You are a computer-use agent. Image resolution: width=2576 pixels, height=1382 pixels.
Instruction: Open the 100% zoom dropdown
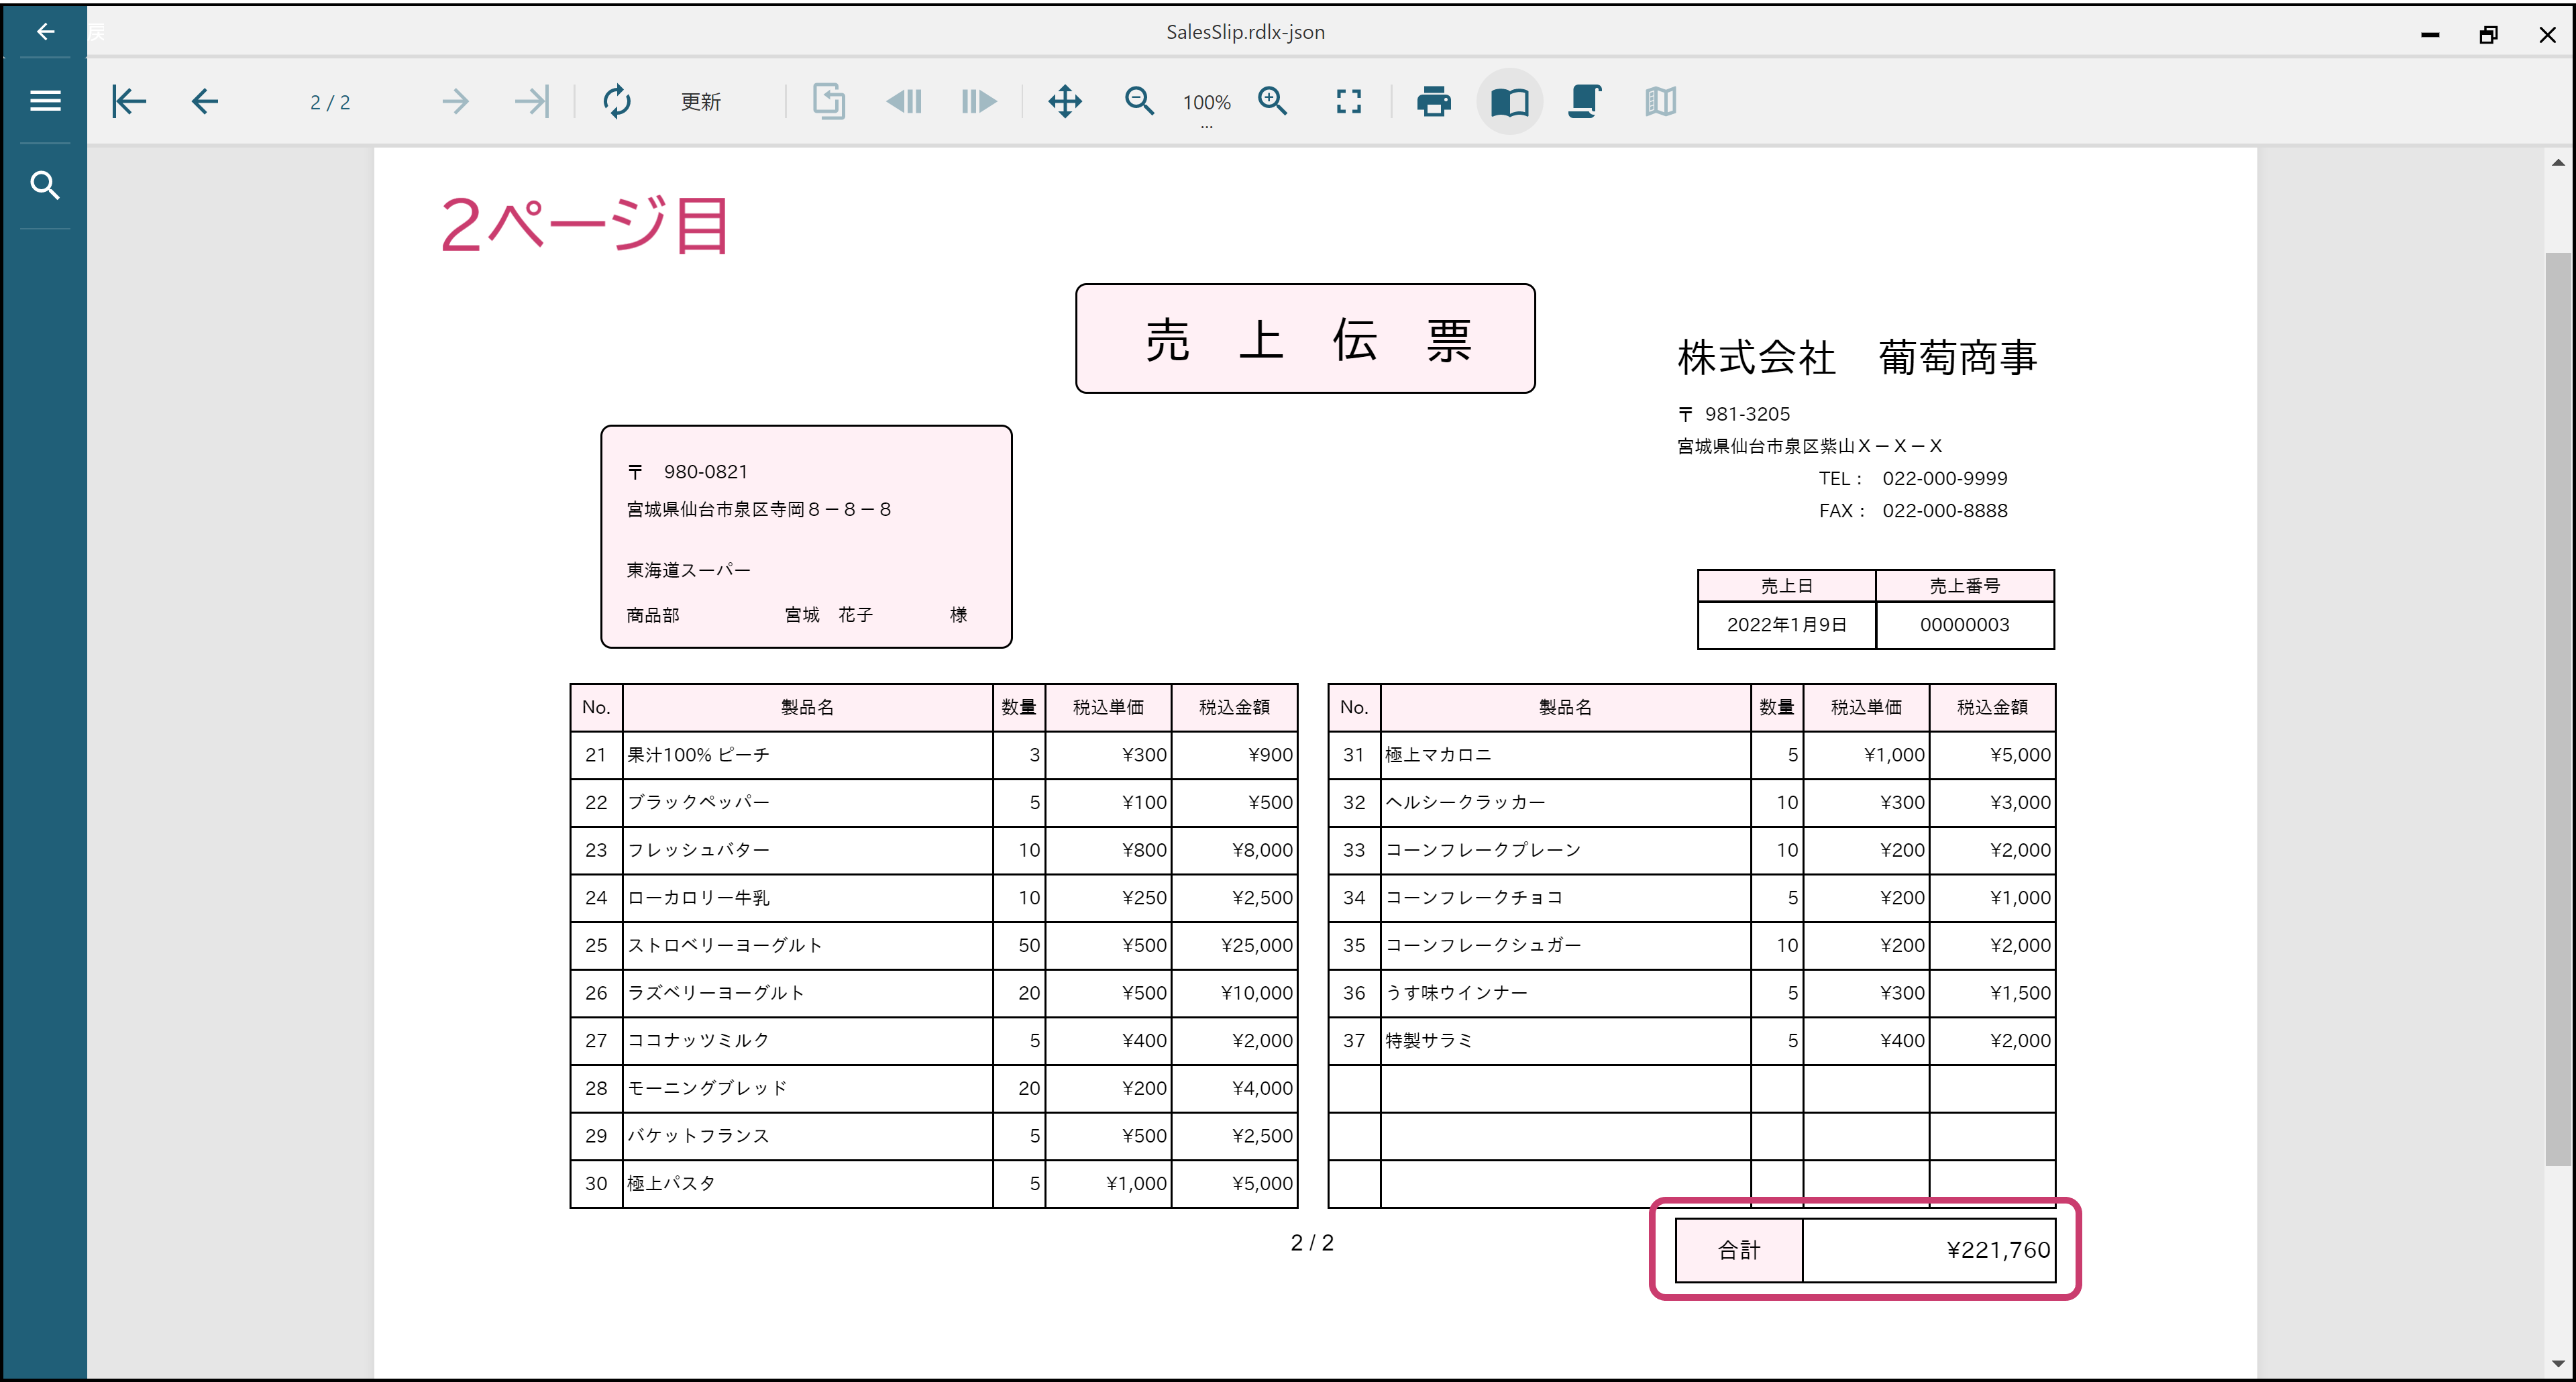1207,104
